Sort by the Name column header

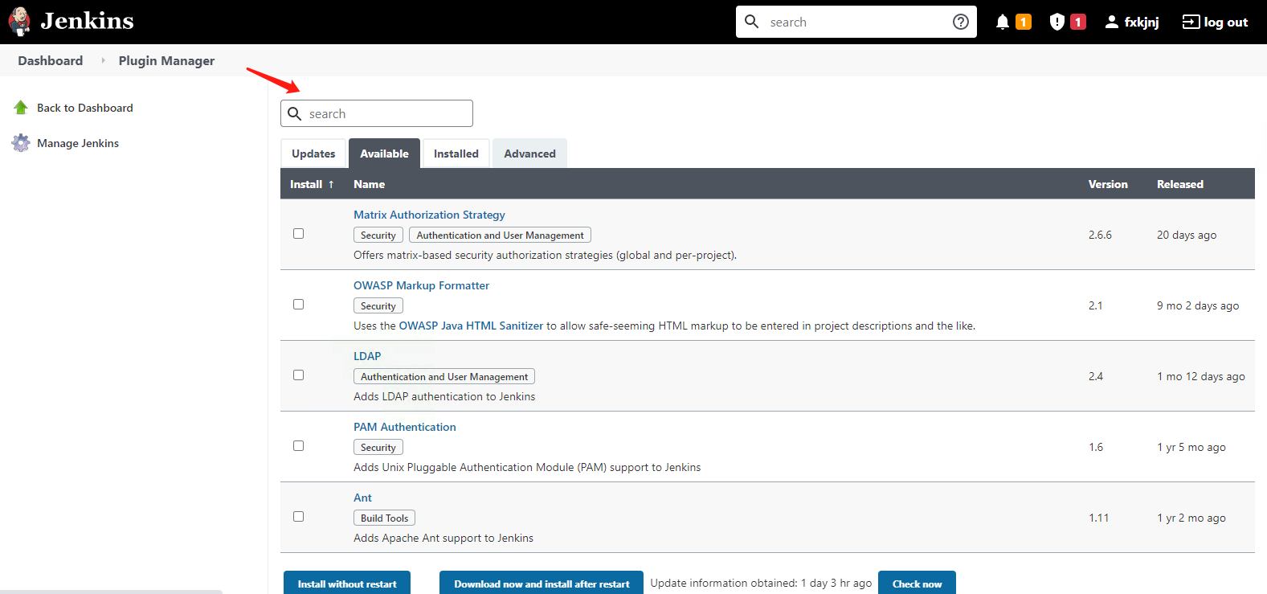click(x=369, y=184)
